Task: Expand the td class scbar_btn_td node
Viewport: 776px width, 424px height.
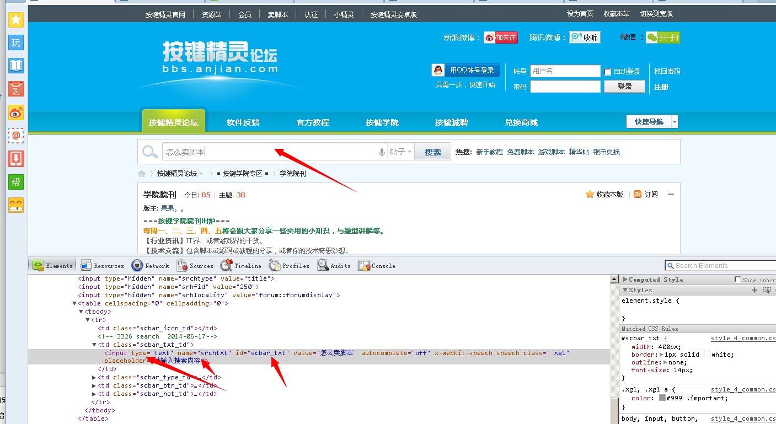Action: point(94,385)
